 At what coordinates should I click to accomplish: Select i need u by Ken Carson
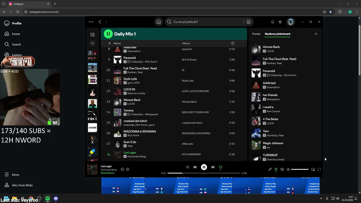tap(285, 109)
